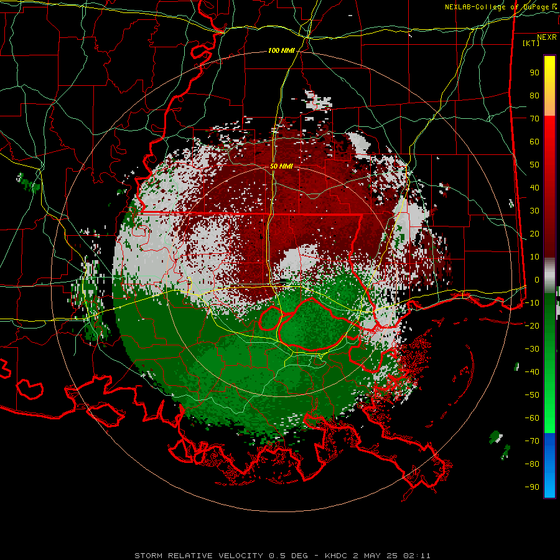Click the NEXLAB-College of DuPage label
The image size is (560, 560).
[x=501, y=7]
